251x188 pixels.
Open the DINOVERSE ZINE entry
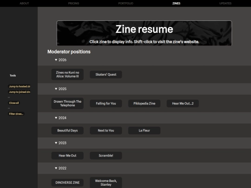coord(67,182)
